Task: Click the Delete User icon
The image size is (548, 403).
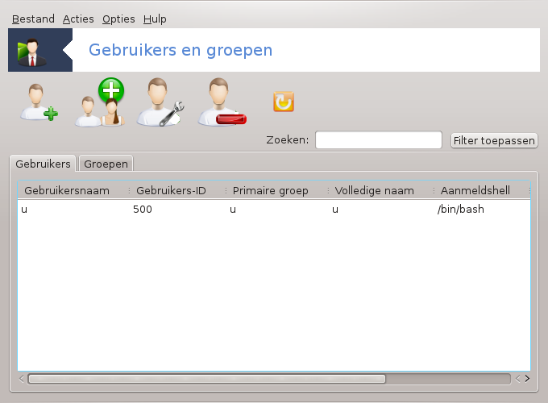Action: point(222,102)
